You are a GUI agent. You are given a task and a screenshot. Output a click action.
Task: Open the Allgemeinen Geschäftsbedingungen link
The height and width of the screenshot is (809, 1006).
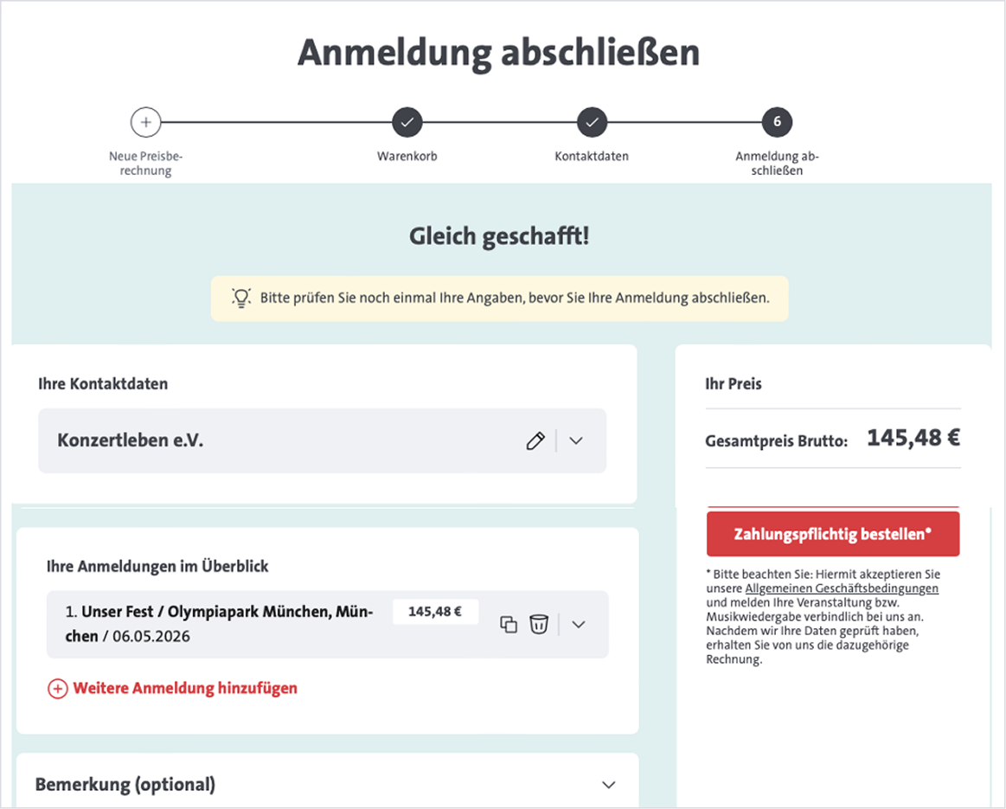(843, 587)
